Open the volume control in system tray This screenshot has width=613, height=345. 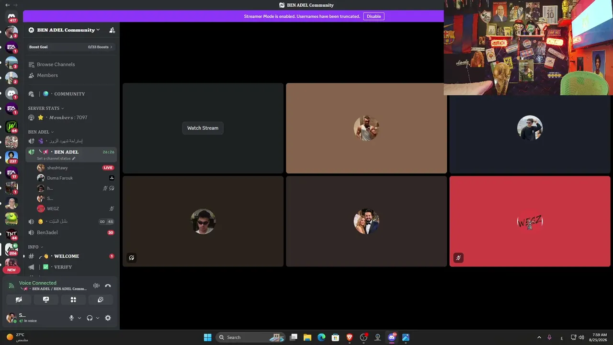coord(581,337)
